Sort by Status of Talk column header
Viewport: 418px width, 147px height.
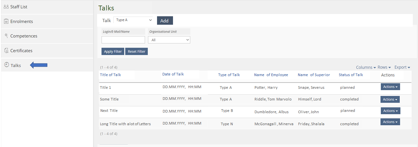click(351, 75)
